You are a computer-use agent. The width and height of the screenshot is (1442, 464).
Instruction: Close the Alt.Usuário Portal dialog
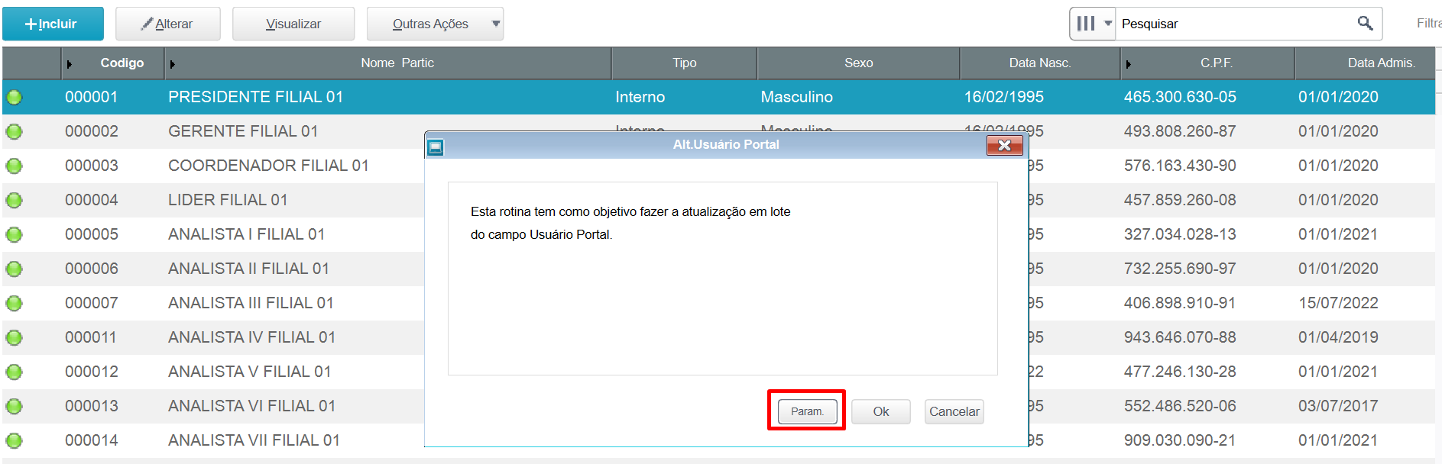pos(1005,145)
